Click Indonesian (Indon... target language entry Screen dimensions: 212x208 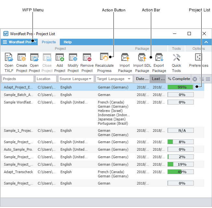tap(114, 115)
